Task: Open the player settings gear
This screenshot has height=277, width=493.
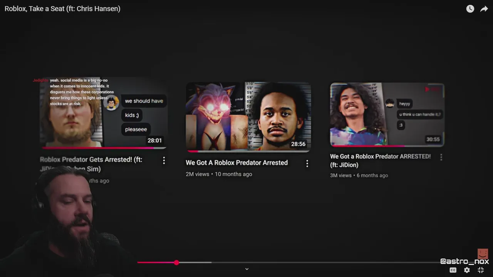Action: point(467,270)
